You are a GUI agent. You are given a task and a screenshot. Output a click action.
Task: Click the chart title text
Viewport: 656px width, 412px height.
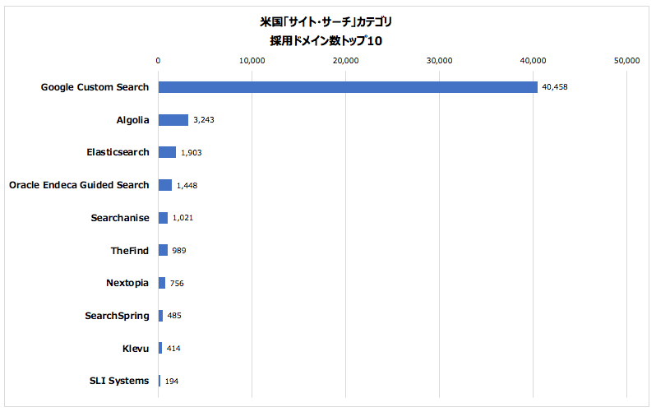(x=326, y=31)
